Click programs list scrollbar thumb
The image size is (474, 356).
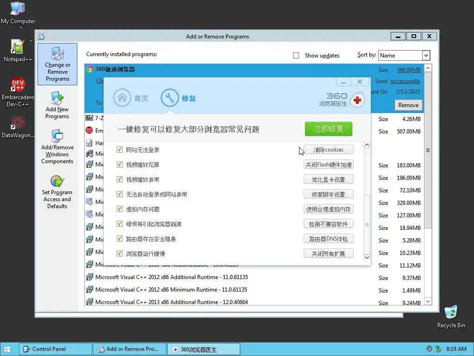click(428, 150)
